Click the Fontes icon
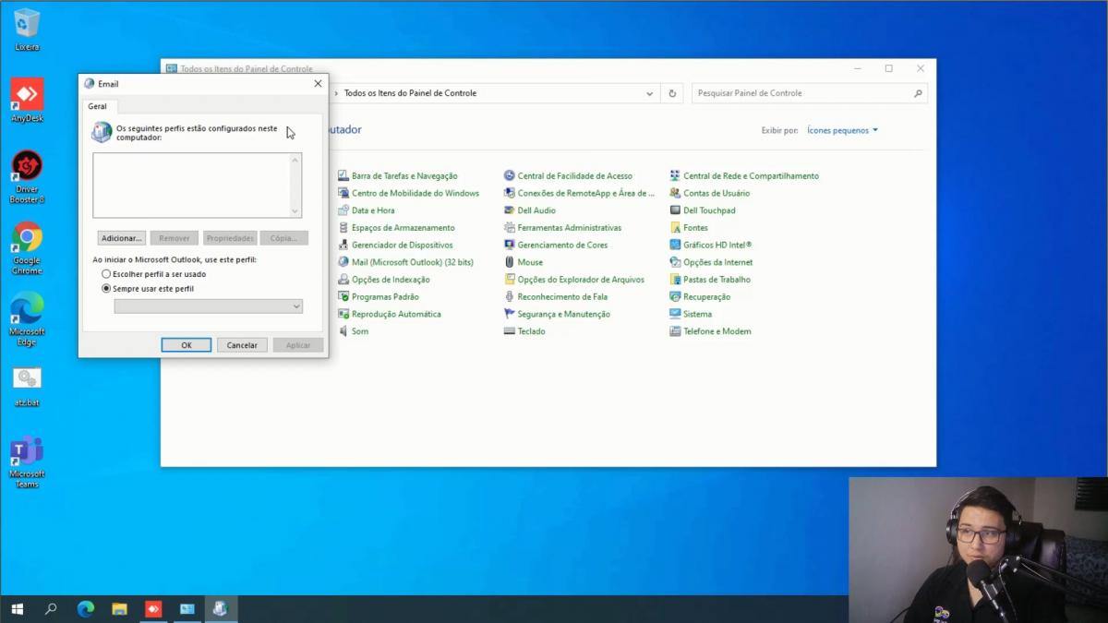Screen dimensions: 1108x623 tap(676, 227)
